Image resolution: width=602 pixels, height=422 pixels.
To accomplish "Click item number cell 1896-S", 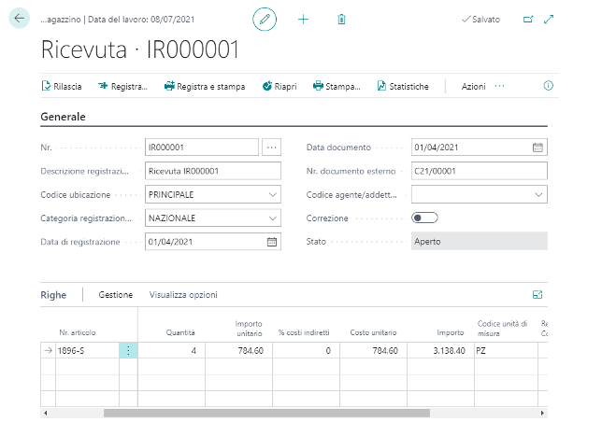I will click(88, 350).
